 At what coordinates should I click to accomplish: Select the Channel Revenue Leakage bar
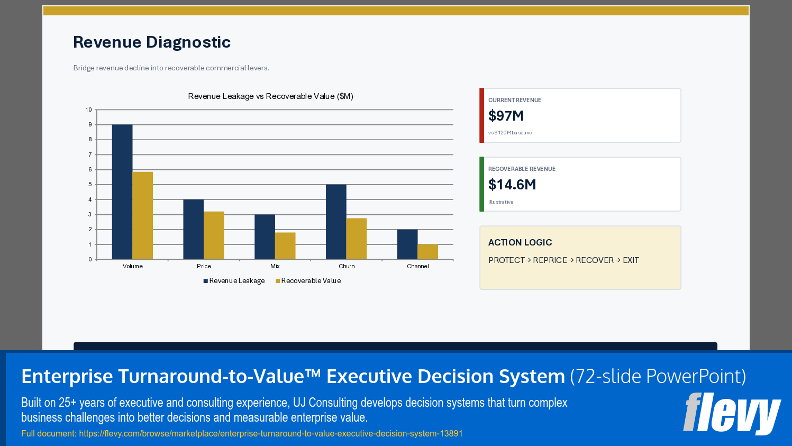(x=407, y=244)
